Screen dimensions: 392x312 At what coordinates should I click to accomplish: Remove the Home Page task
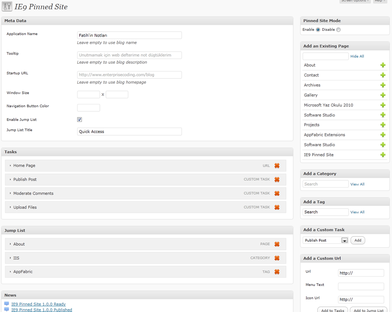coord(277,165)
